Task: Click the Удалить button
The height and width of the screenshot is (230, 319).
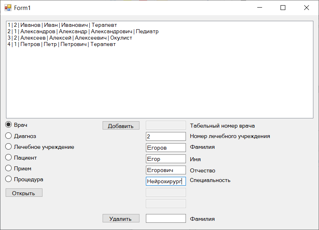Action: 121,218
